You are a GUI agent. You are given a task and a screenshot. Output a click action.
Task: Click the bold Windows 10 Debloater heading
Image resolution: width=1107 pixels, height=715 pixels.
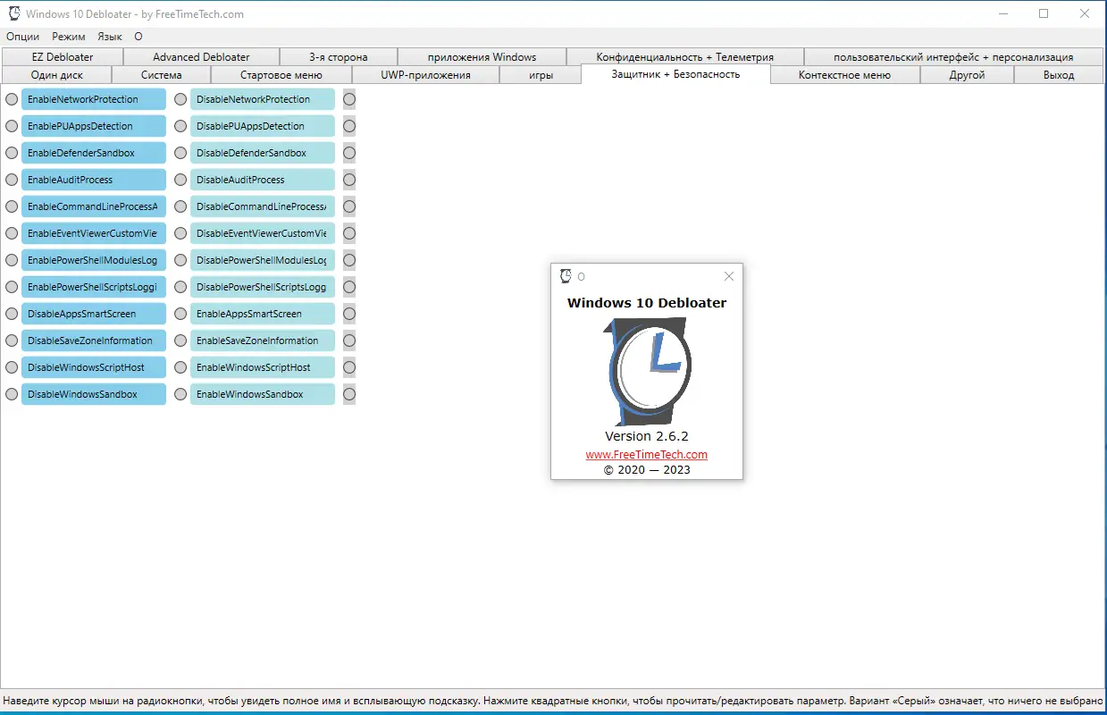point(647,302)
